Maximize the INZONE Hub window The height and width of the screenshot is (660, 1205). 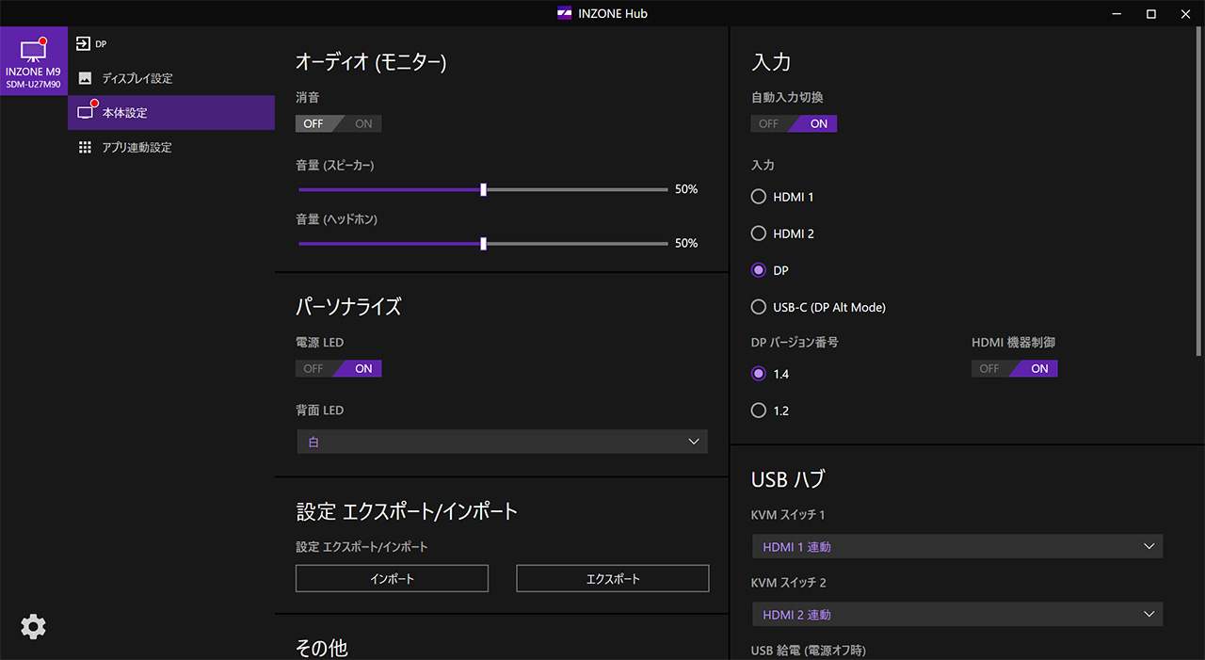1150,13
